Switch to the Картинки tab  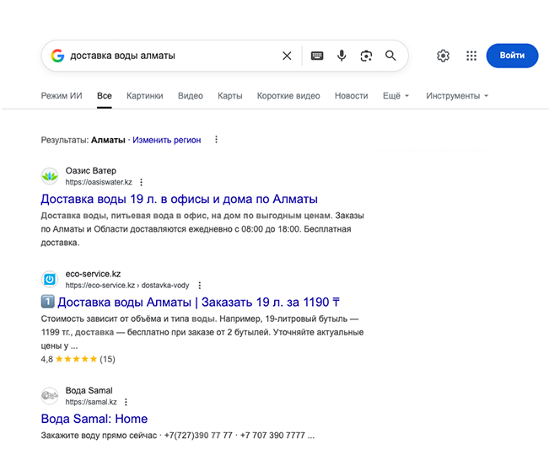point(144,96)
